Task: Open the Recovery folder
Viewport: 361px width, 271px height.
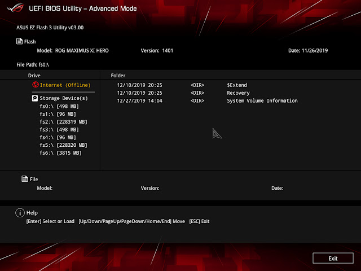Action: (238, 93)
